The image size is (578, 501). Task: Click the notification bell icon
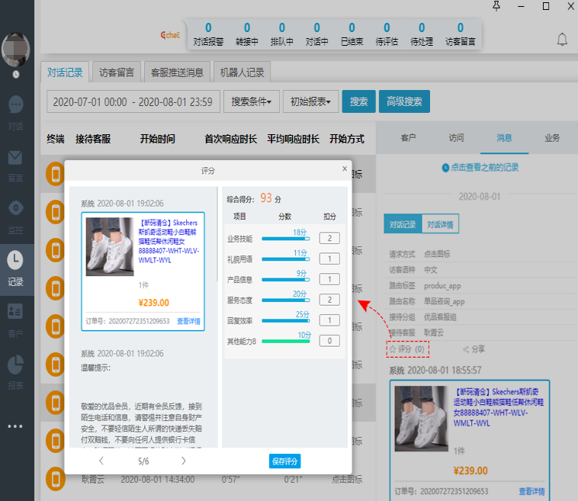coord(562,40)
